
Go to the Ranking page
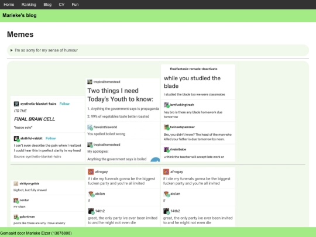[x=29, y=5]
